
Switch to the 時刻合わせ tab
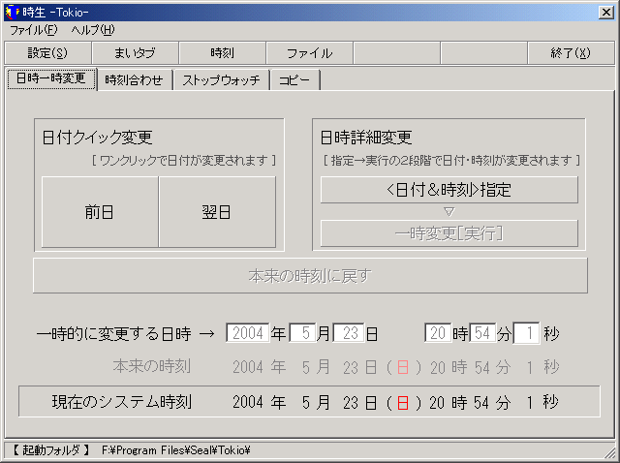pos(135,80)
